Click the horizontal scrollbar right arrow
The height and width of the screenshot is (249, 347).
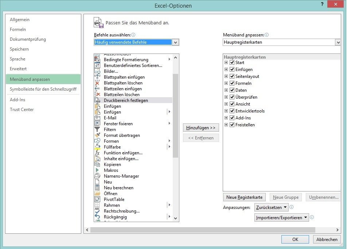(337, 230)
